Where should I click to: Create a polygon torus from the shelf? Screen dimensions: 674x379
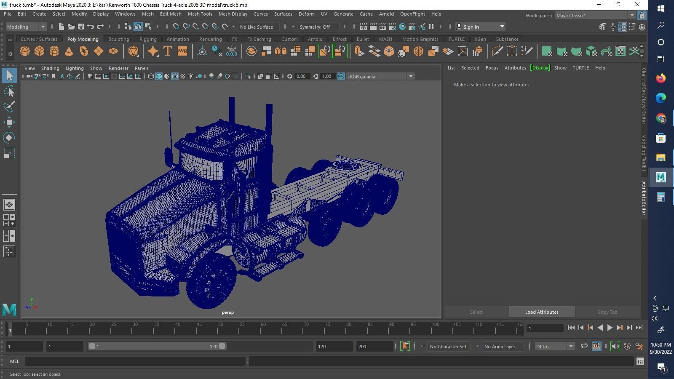84,51
